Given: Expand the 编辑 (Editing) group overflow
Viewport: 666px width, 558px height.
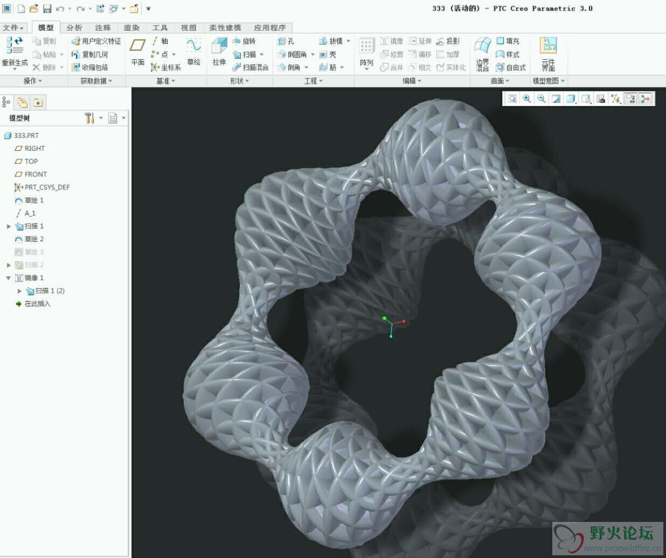Looking at the screenshot, I should point(412,81).
